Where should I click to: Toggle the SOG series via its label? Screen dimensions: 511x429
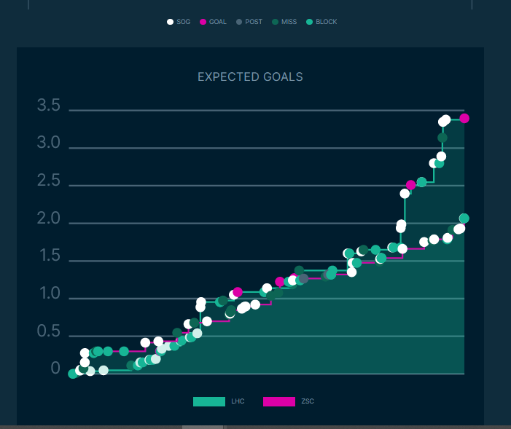tap(184, 22)
